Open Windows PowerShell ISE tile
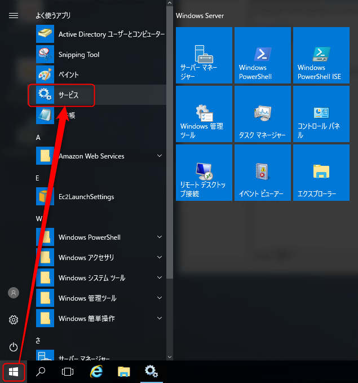Screen dimensions: 358x383 click(x=321, y=55)
